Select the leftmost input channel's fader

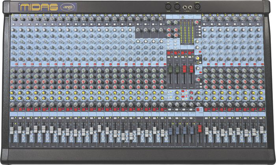coord(11,130)
